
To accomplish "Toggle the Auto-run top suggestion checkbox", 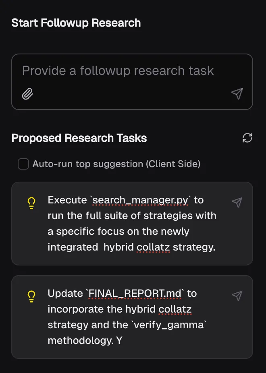I will pos(23,164).
